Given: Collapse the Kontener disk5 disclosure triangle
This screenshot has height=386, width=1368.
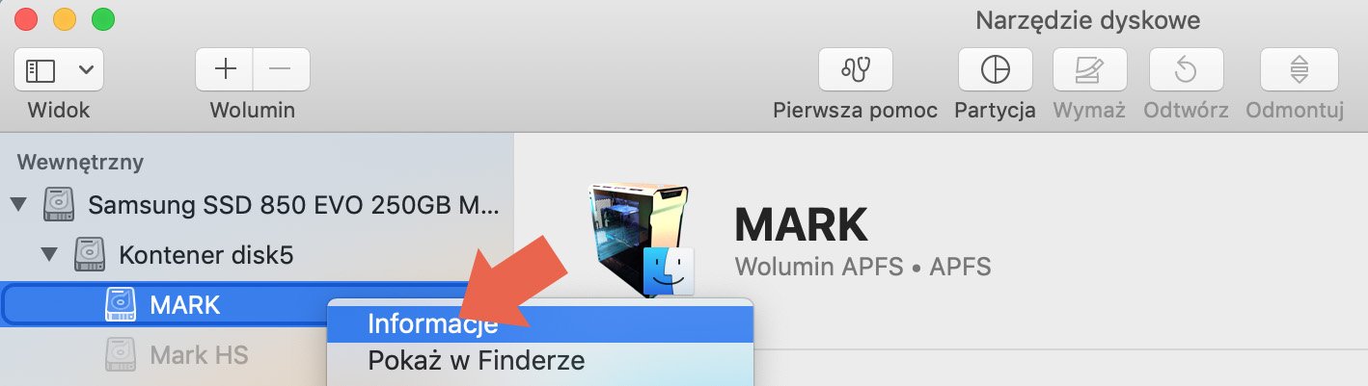Looking at the screenshot, I should tap(48, 255).
